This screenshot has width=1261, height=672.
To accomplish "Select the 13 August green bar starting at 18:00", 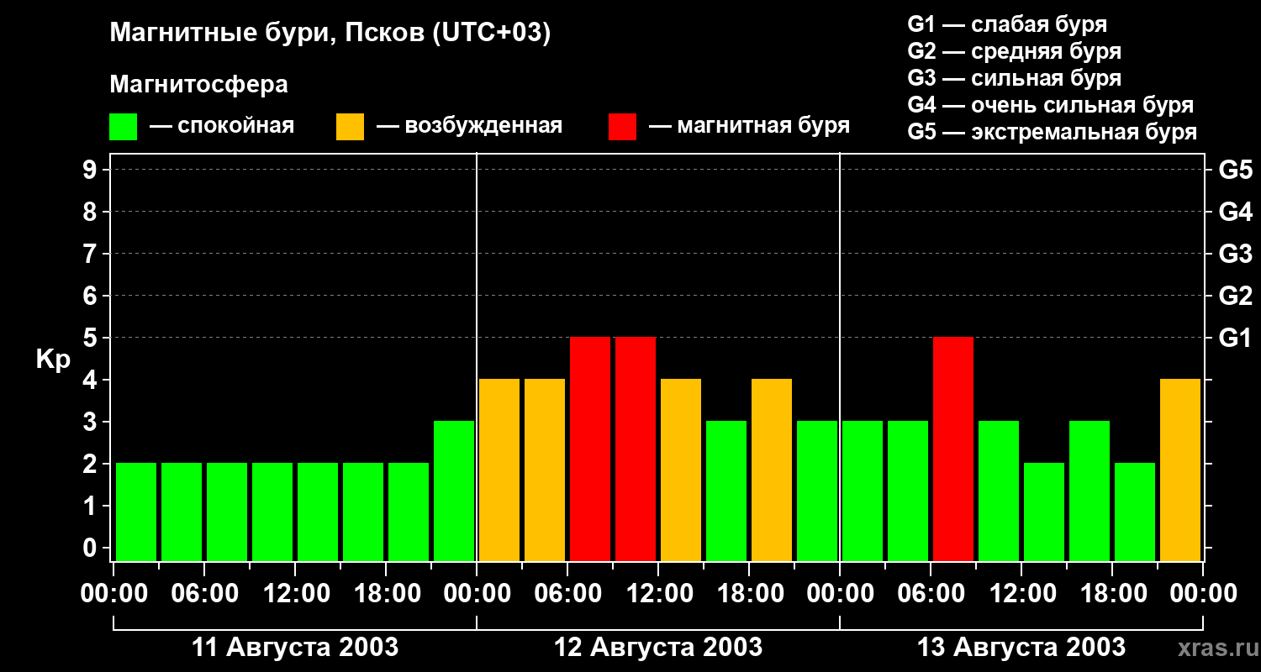I will click(x=1135, y=512).
